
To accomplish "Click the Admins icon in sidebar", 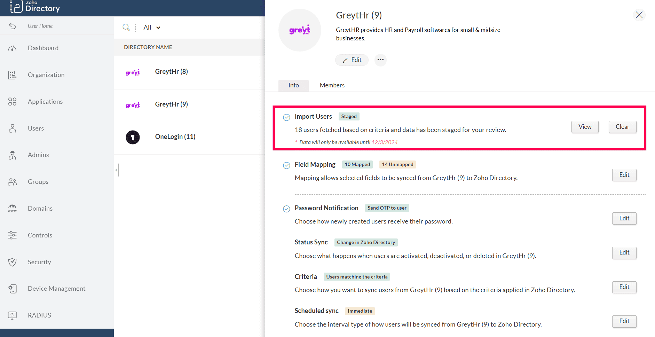I will [13, 155].
